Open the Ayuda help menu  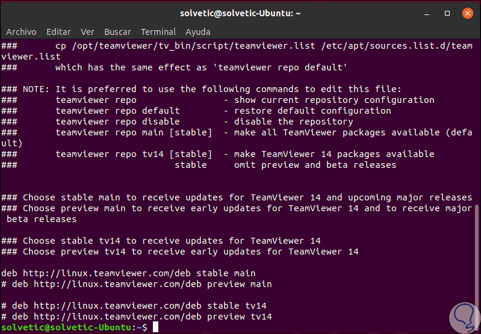pos(198,32)
